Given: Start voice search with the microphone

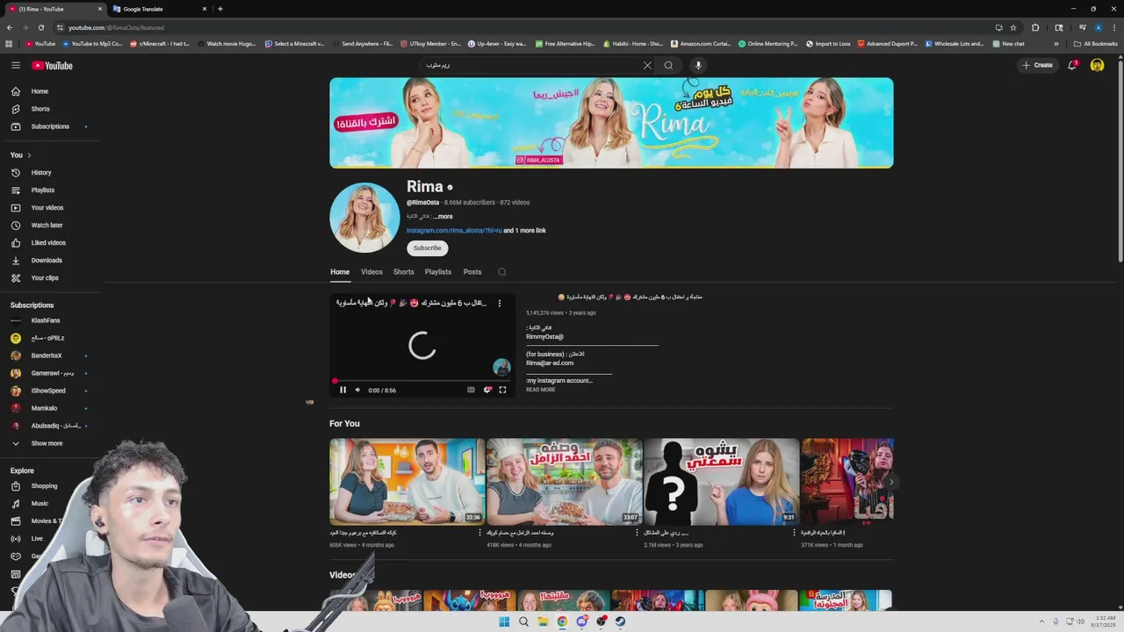Looking at the screenshot, I should (698, 65).
